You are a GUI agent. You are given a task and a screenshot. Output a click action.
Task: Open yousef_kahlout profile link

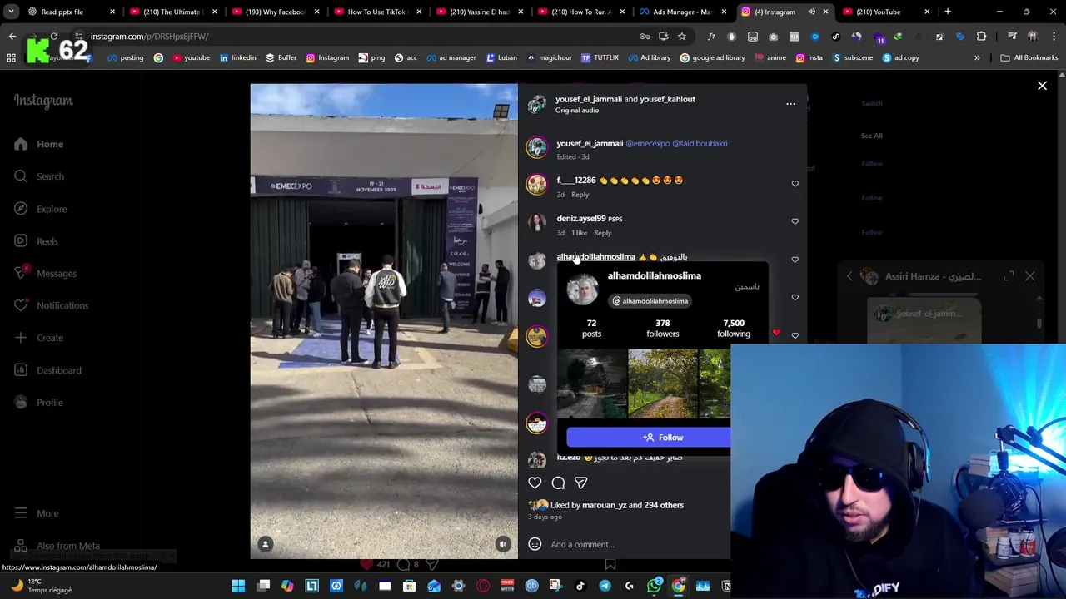pos(667,99)
